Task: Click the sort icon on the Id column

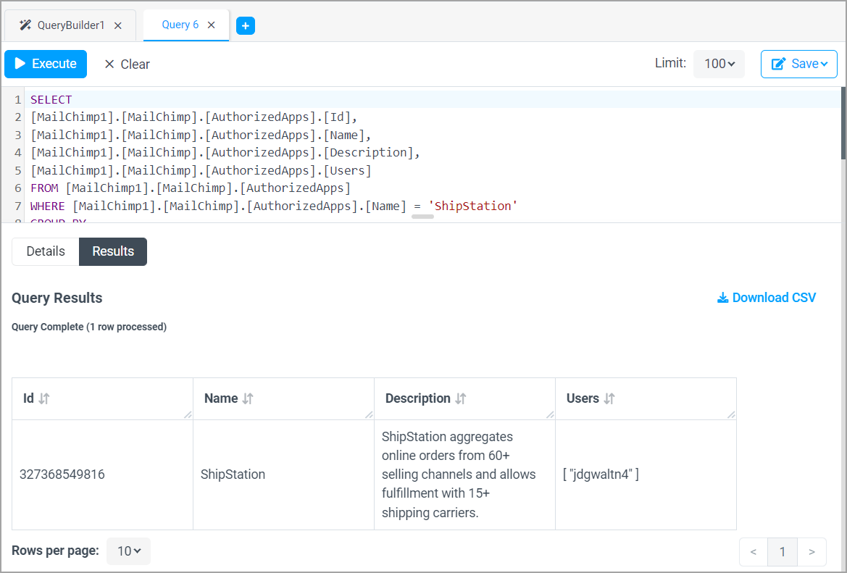Action: [x=43, y=398]
